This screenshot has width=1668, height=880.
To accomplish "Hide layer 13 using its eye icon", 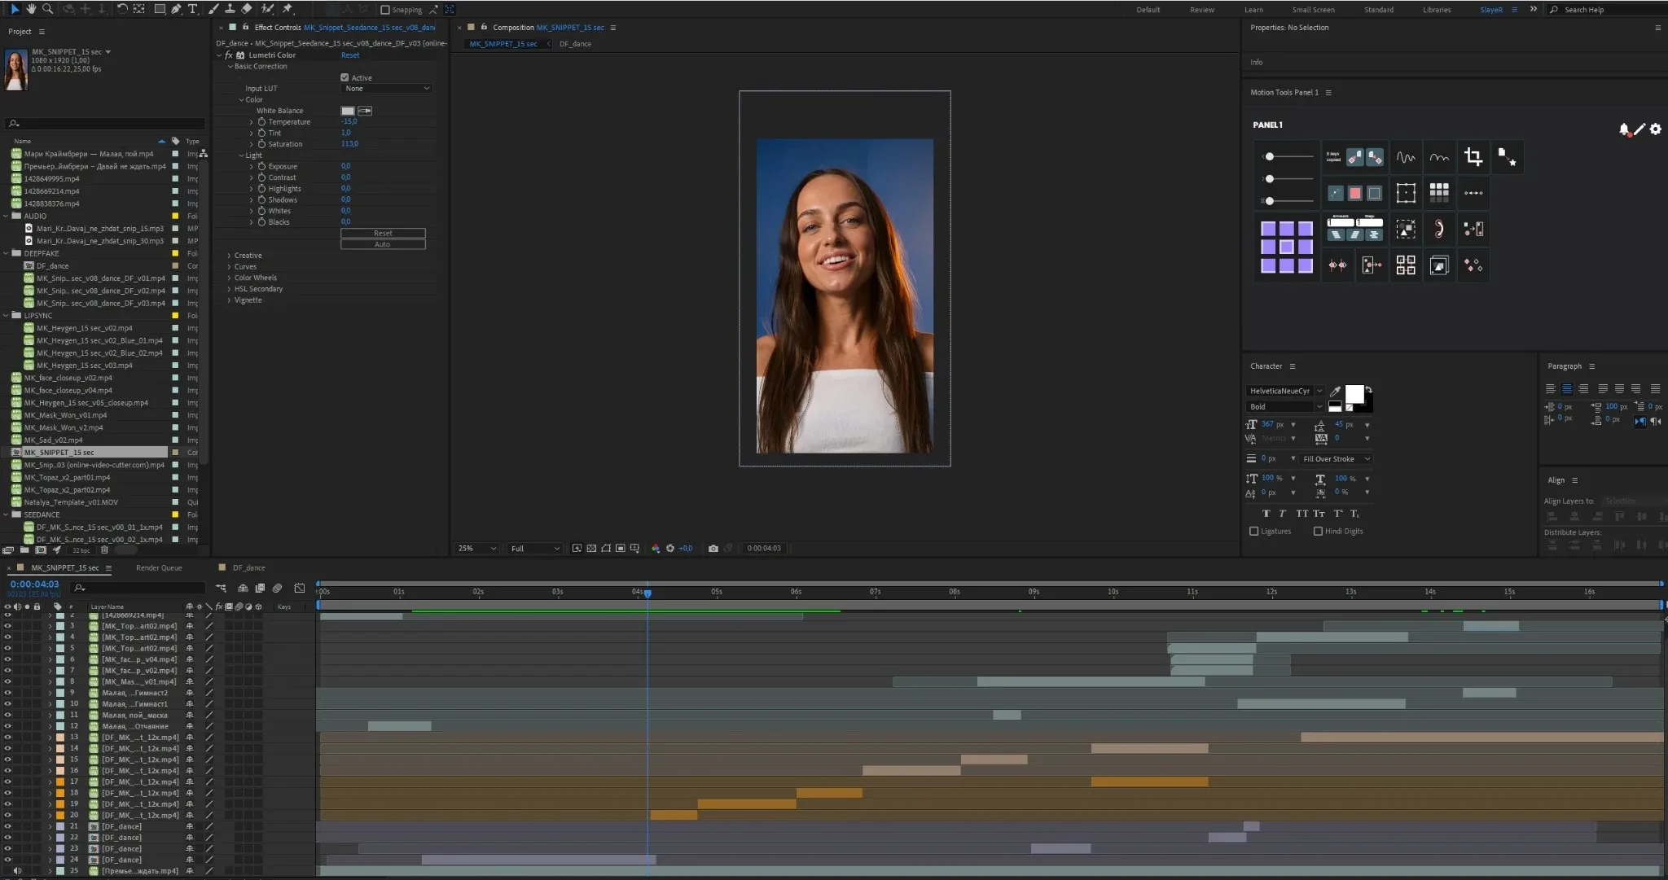I will (8, 738).
